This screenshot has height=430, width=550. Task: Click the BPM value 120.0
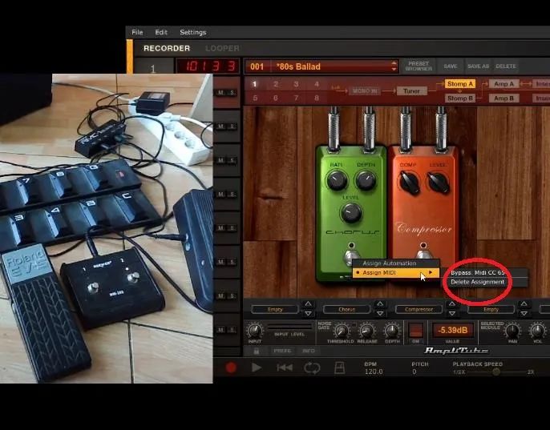tap(374, 372)
